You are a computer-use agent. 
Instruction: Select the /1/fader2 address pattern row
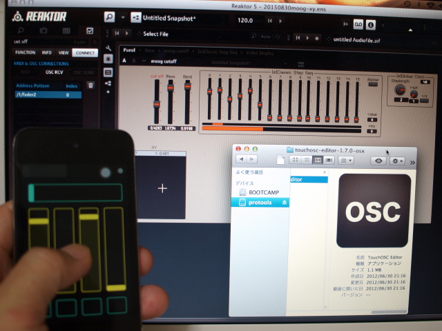pyautogui.click(x=48, y=95)
